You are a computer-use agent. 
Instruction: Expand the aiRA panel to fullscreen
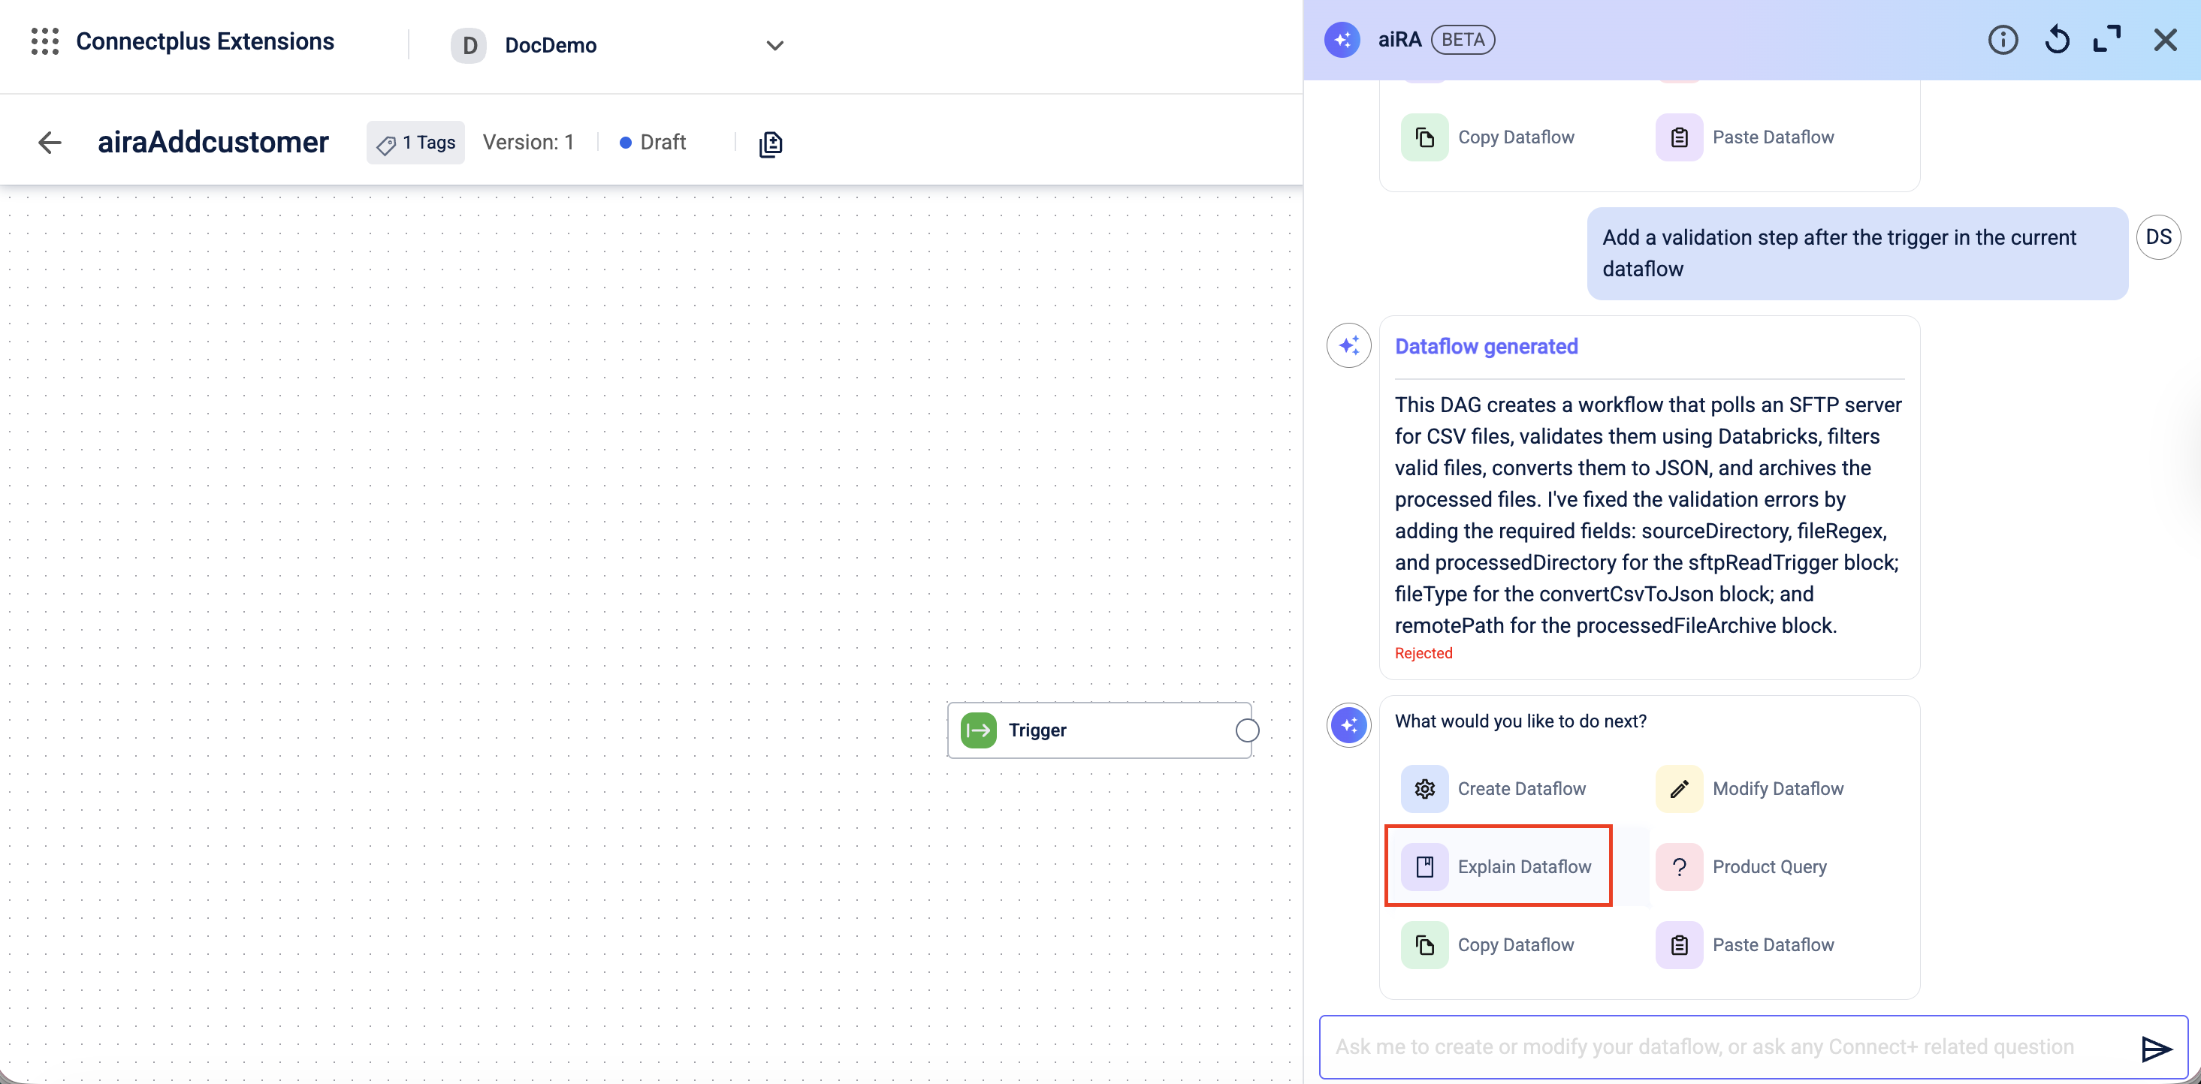[2106, 40]
